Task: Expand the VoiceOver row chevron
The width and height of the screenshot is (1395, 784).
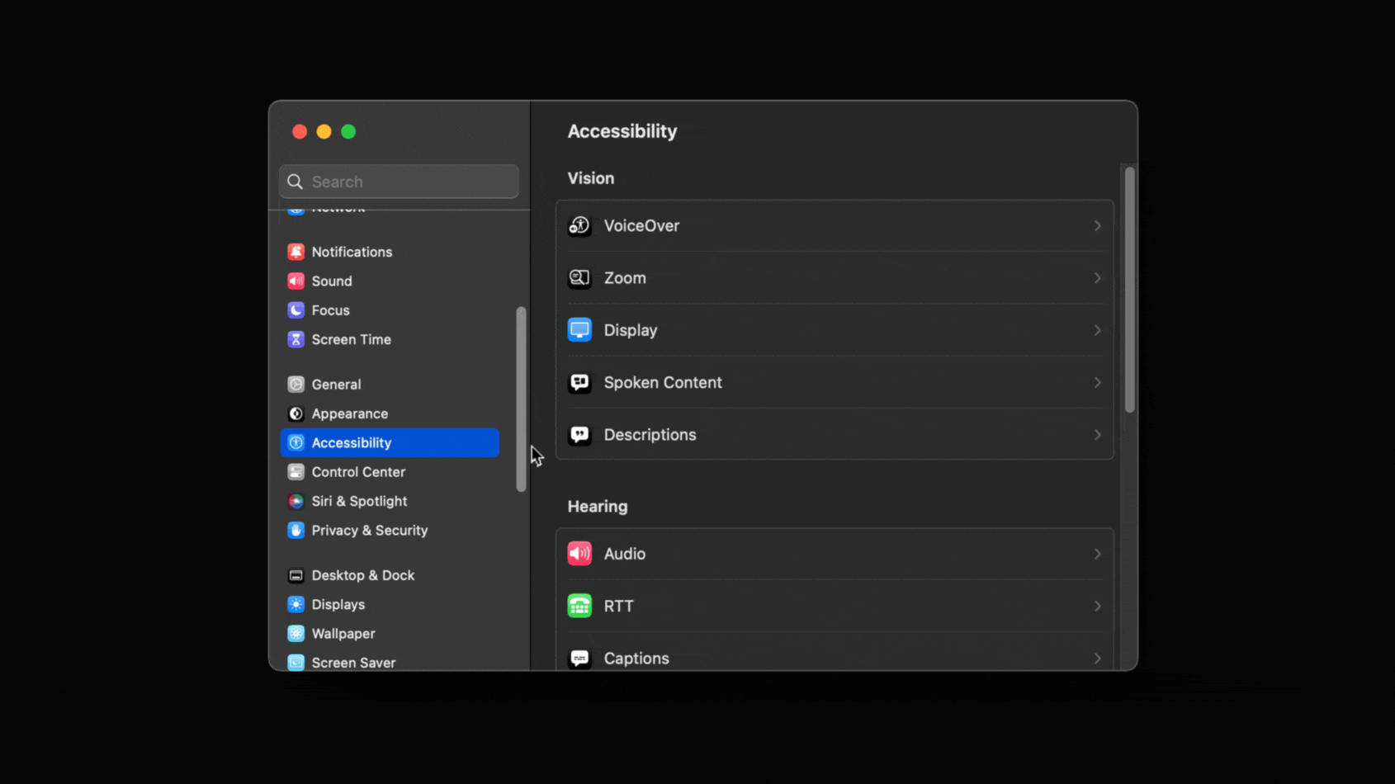Action: coord(1097,225)
